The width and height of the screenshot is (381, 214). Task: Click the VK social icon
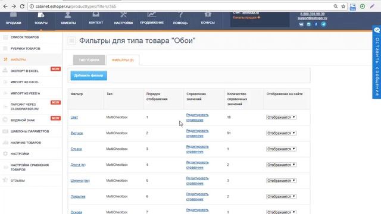coord(301,24)
